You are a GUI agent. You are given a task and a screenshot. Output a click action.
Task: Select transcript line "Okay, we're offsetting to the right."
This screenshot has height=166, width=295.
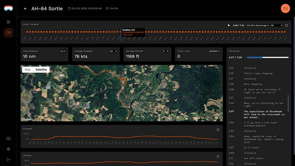pos(264,105)
